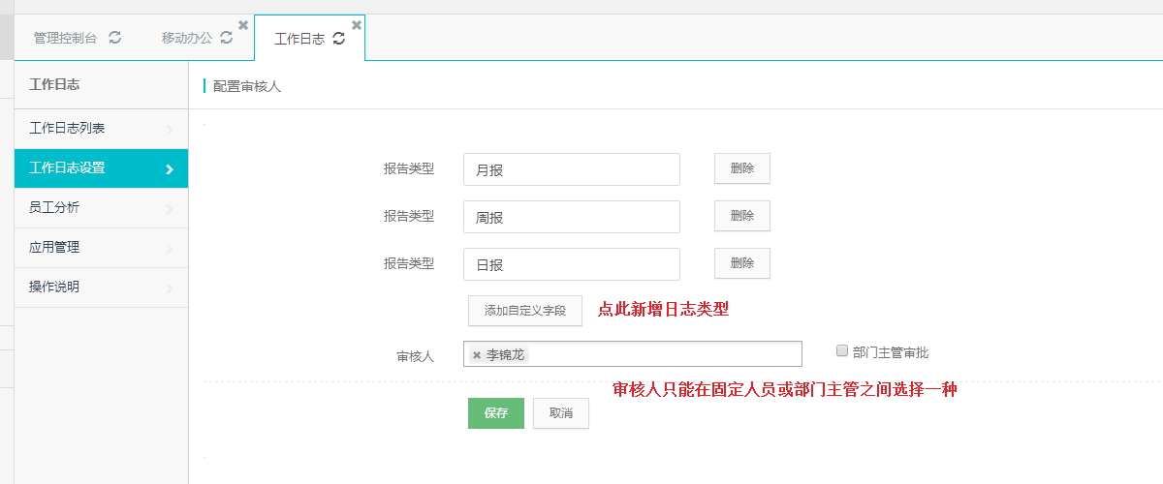
Task: Enable the 部门主管审批 checkbox
Action: (842, 351)
